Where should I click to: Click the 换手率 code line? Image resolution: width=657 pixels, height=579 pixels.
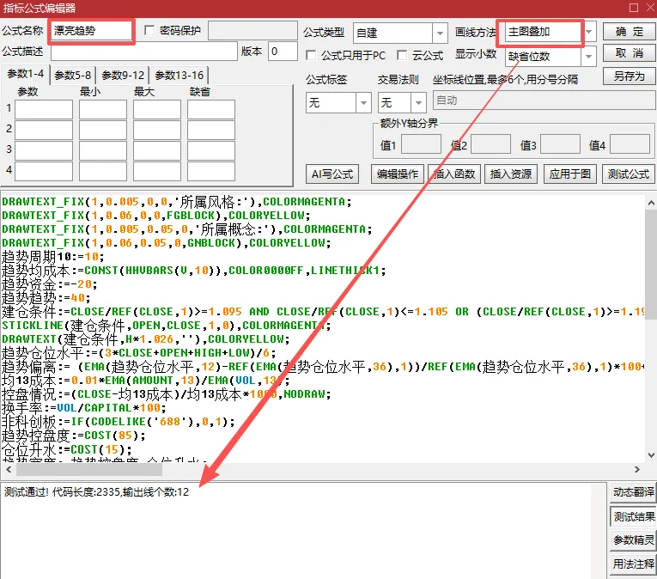point(84,408)
